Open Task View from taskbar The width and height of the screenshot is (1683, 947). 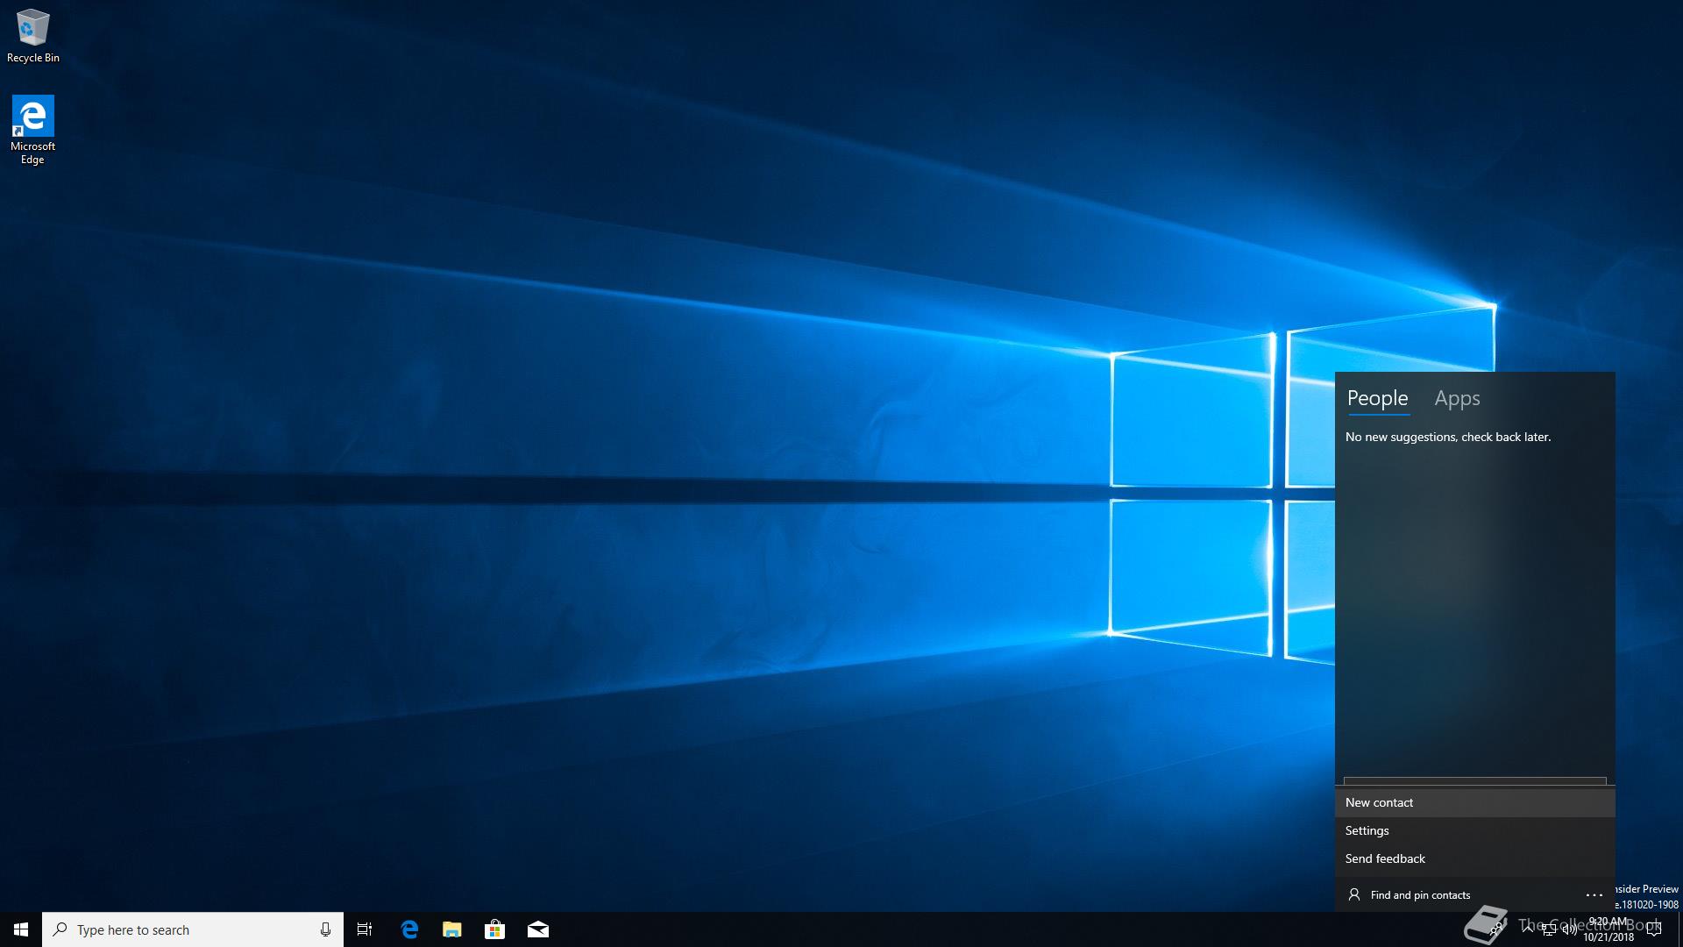365,929
